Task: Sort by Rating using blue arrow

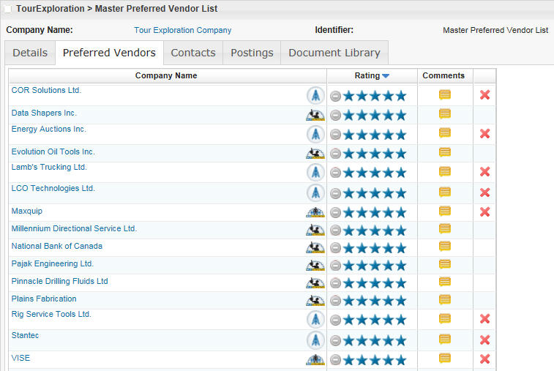Action: tap(386, 76)
